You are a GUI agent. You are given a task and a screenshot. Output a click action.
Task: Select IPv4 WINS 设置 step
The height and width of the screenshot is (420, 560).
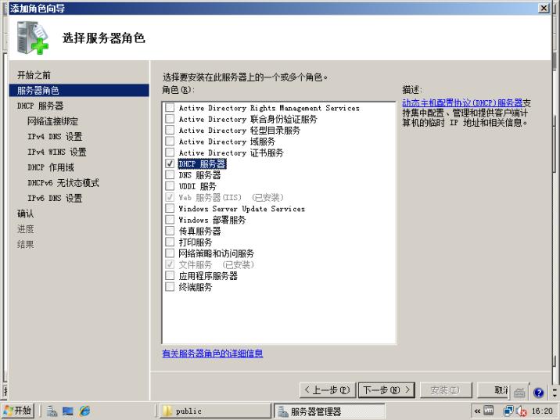[57, 153]
